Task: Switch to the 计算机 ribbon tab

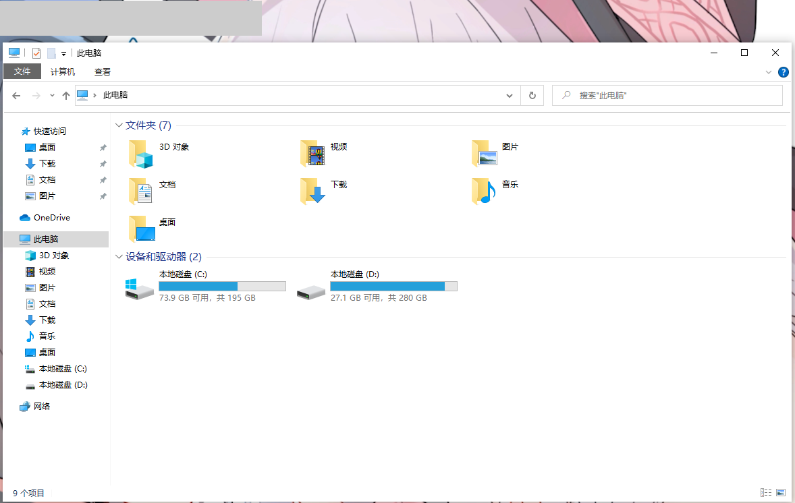Action: [63, 71]
